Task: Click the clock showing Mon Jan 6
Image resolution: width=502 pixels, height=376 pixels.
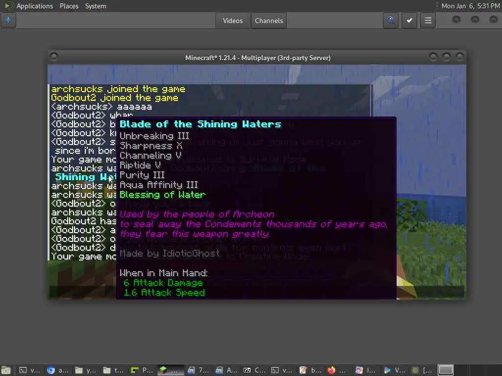Action: tap(470, 6)
